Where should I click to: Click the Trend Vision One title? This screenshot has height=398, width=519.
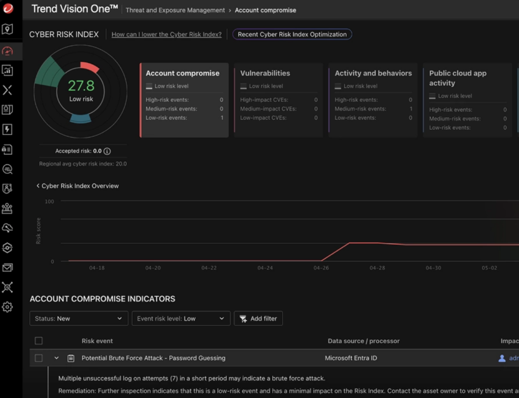coord(75,9)
